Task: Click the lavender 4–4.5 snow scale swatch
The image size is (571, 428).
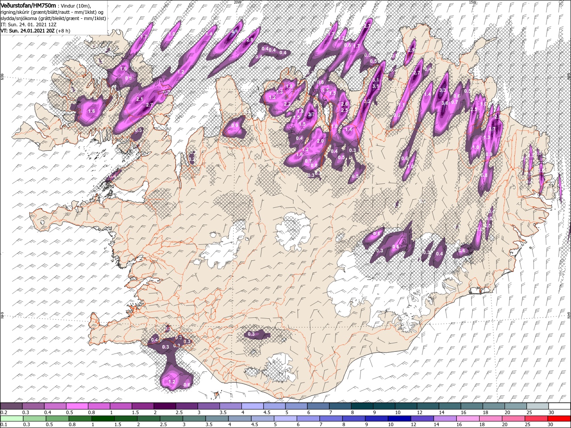Action: point(252,406)
